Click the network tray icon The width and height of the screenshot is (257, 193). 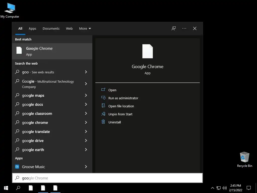(x=219, y=188)
